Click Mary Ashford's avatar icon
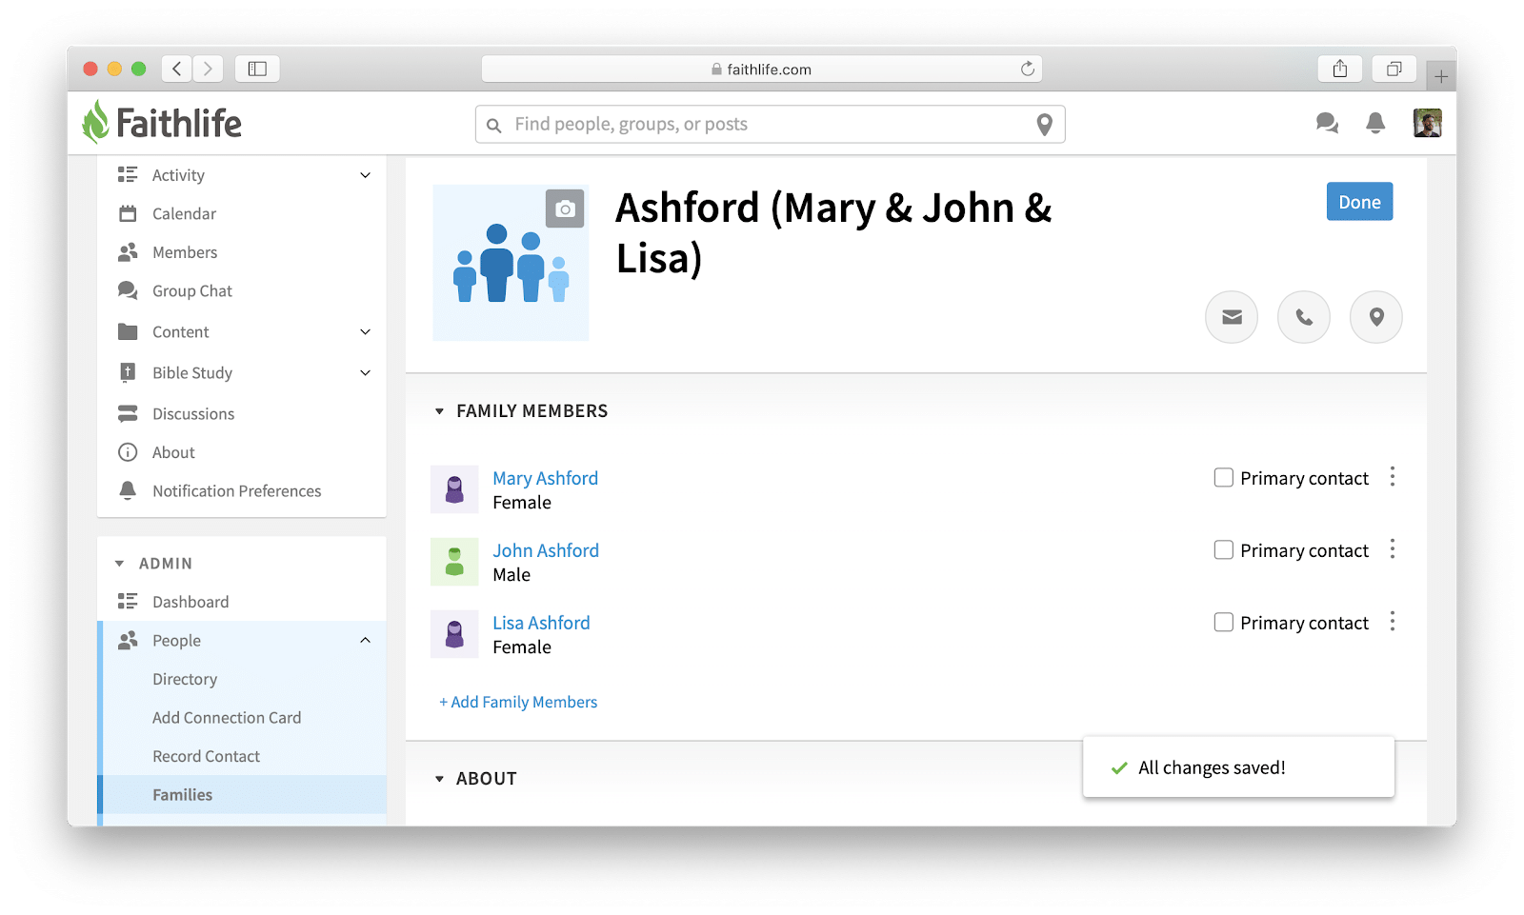The width and height of the screenshot is (1524, 915). 454,489
